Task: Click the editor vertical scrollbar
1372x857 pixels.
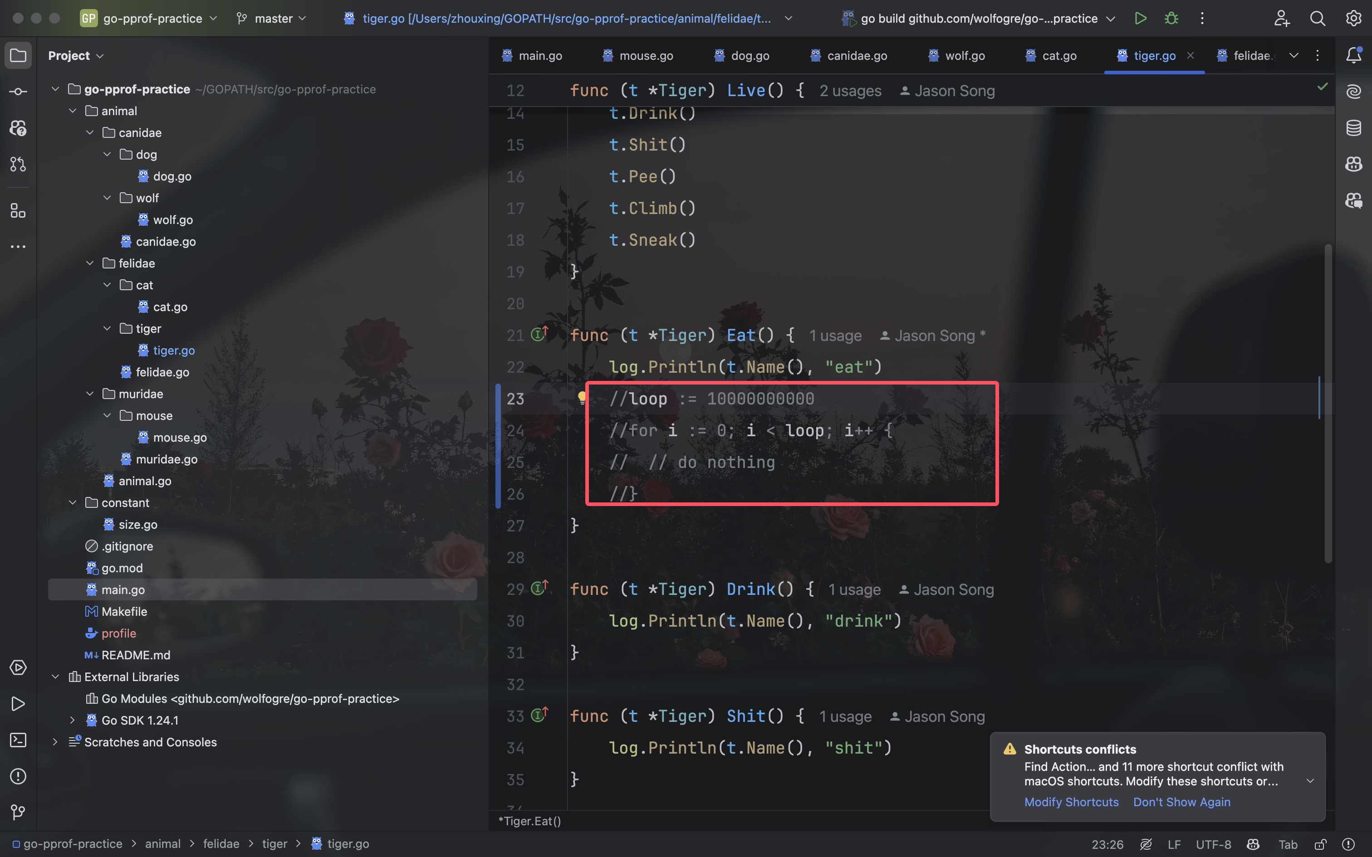Action: [1328, 403]
